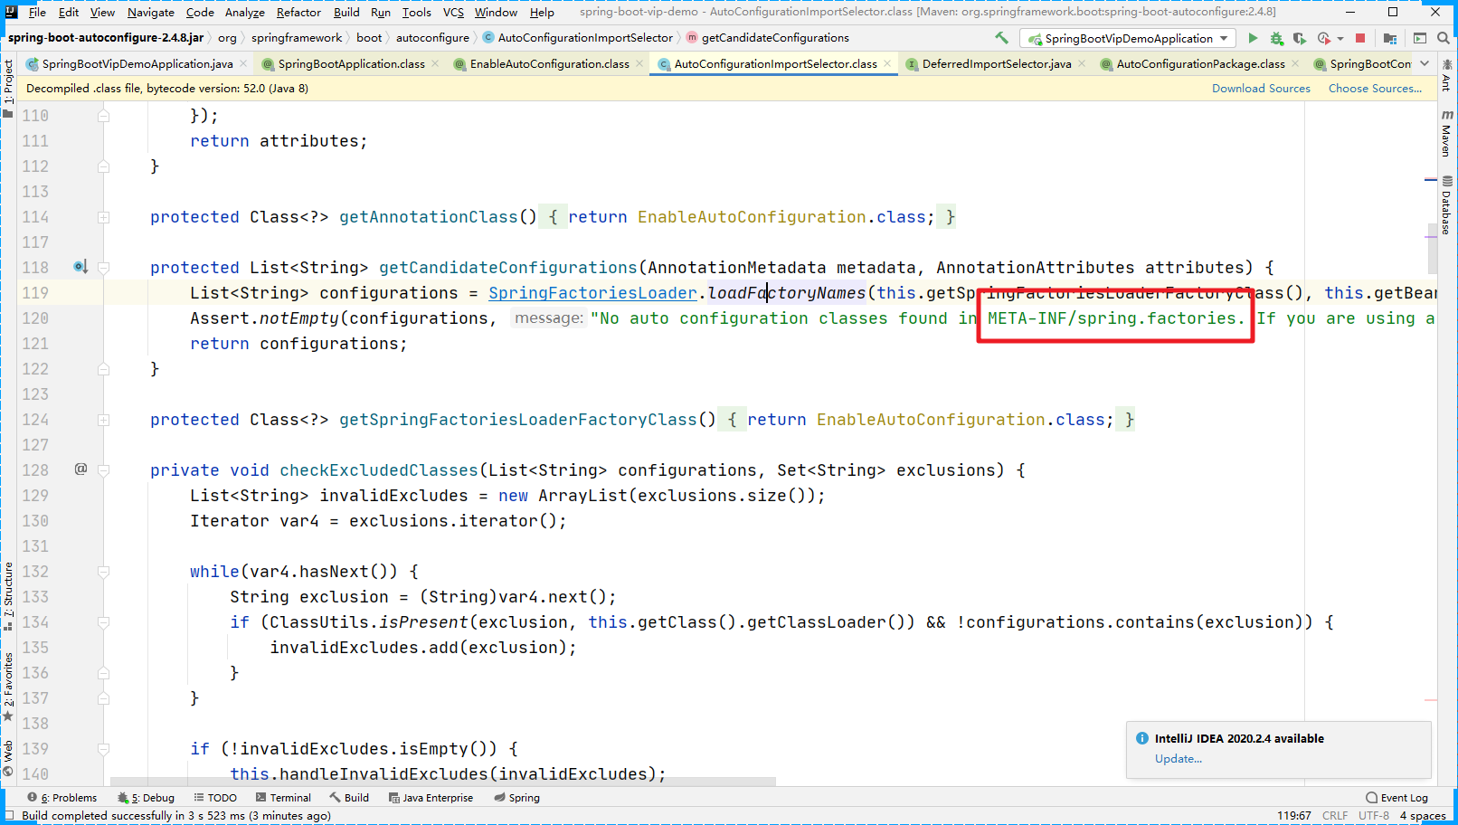This screenshot has width=1458, height=825.
Task: Click info icon in IDEA update notification
Action: pyautogui.click(x=1142, y=738)
